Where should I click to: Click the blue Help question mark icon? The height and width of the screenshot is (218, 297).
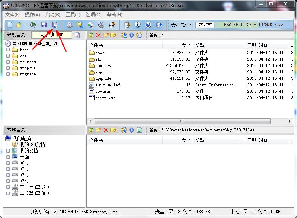click(x=148, y=25)
